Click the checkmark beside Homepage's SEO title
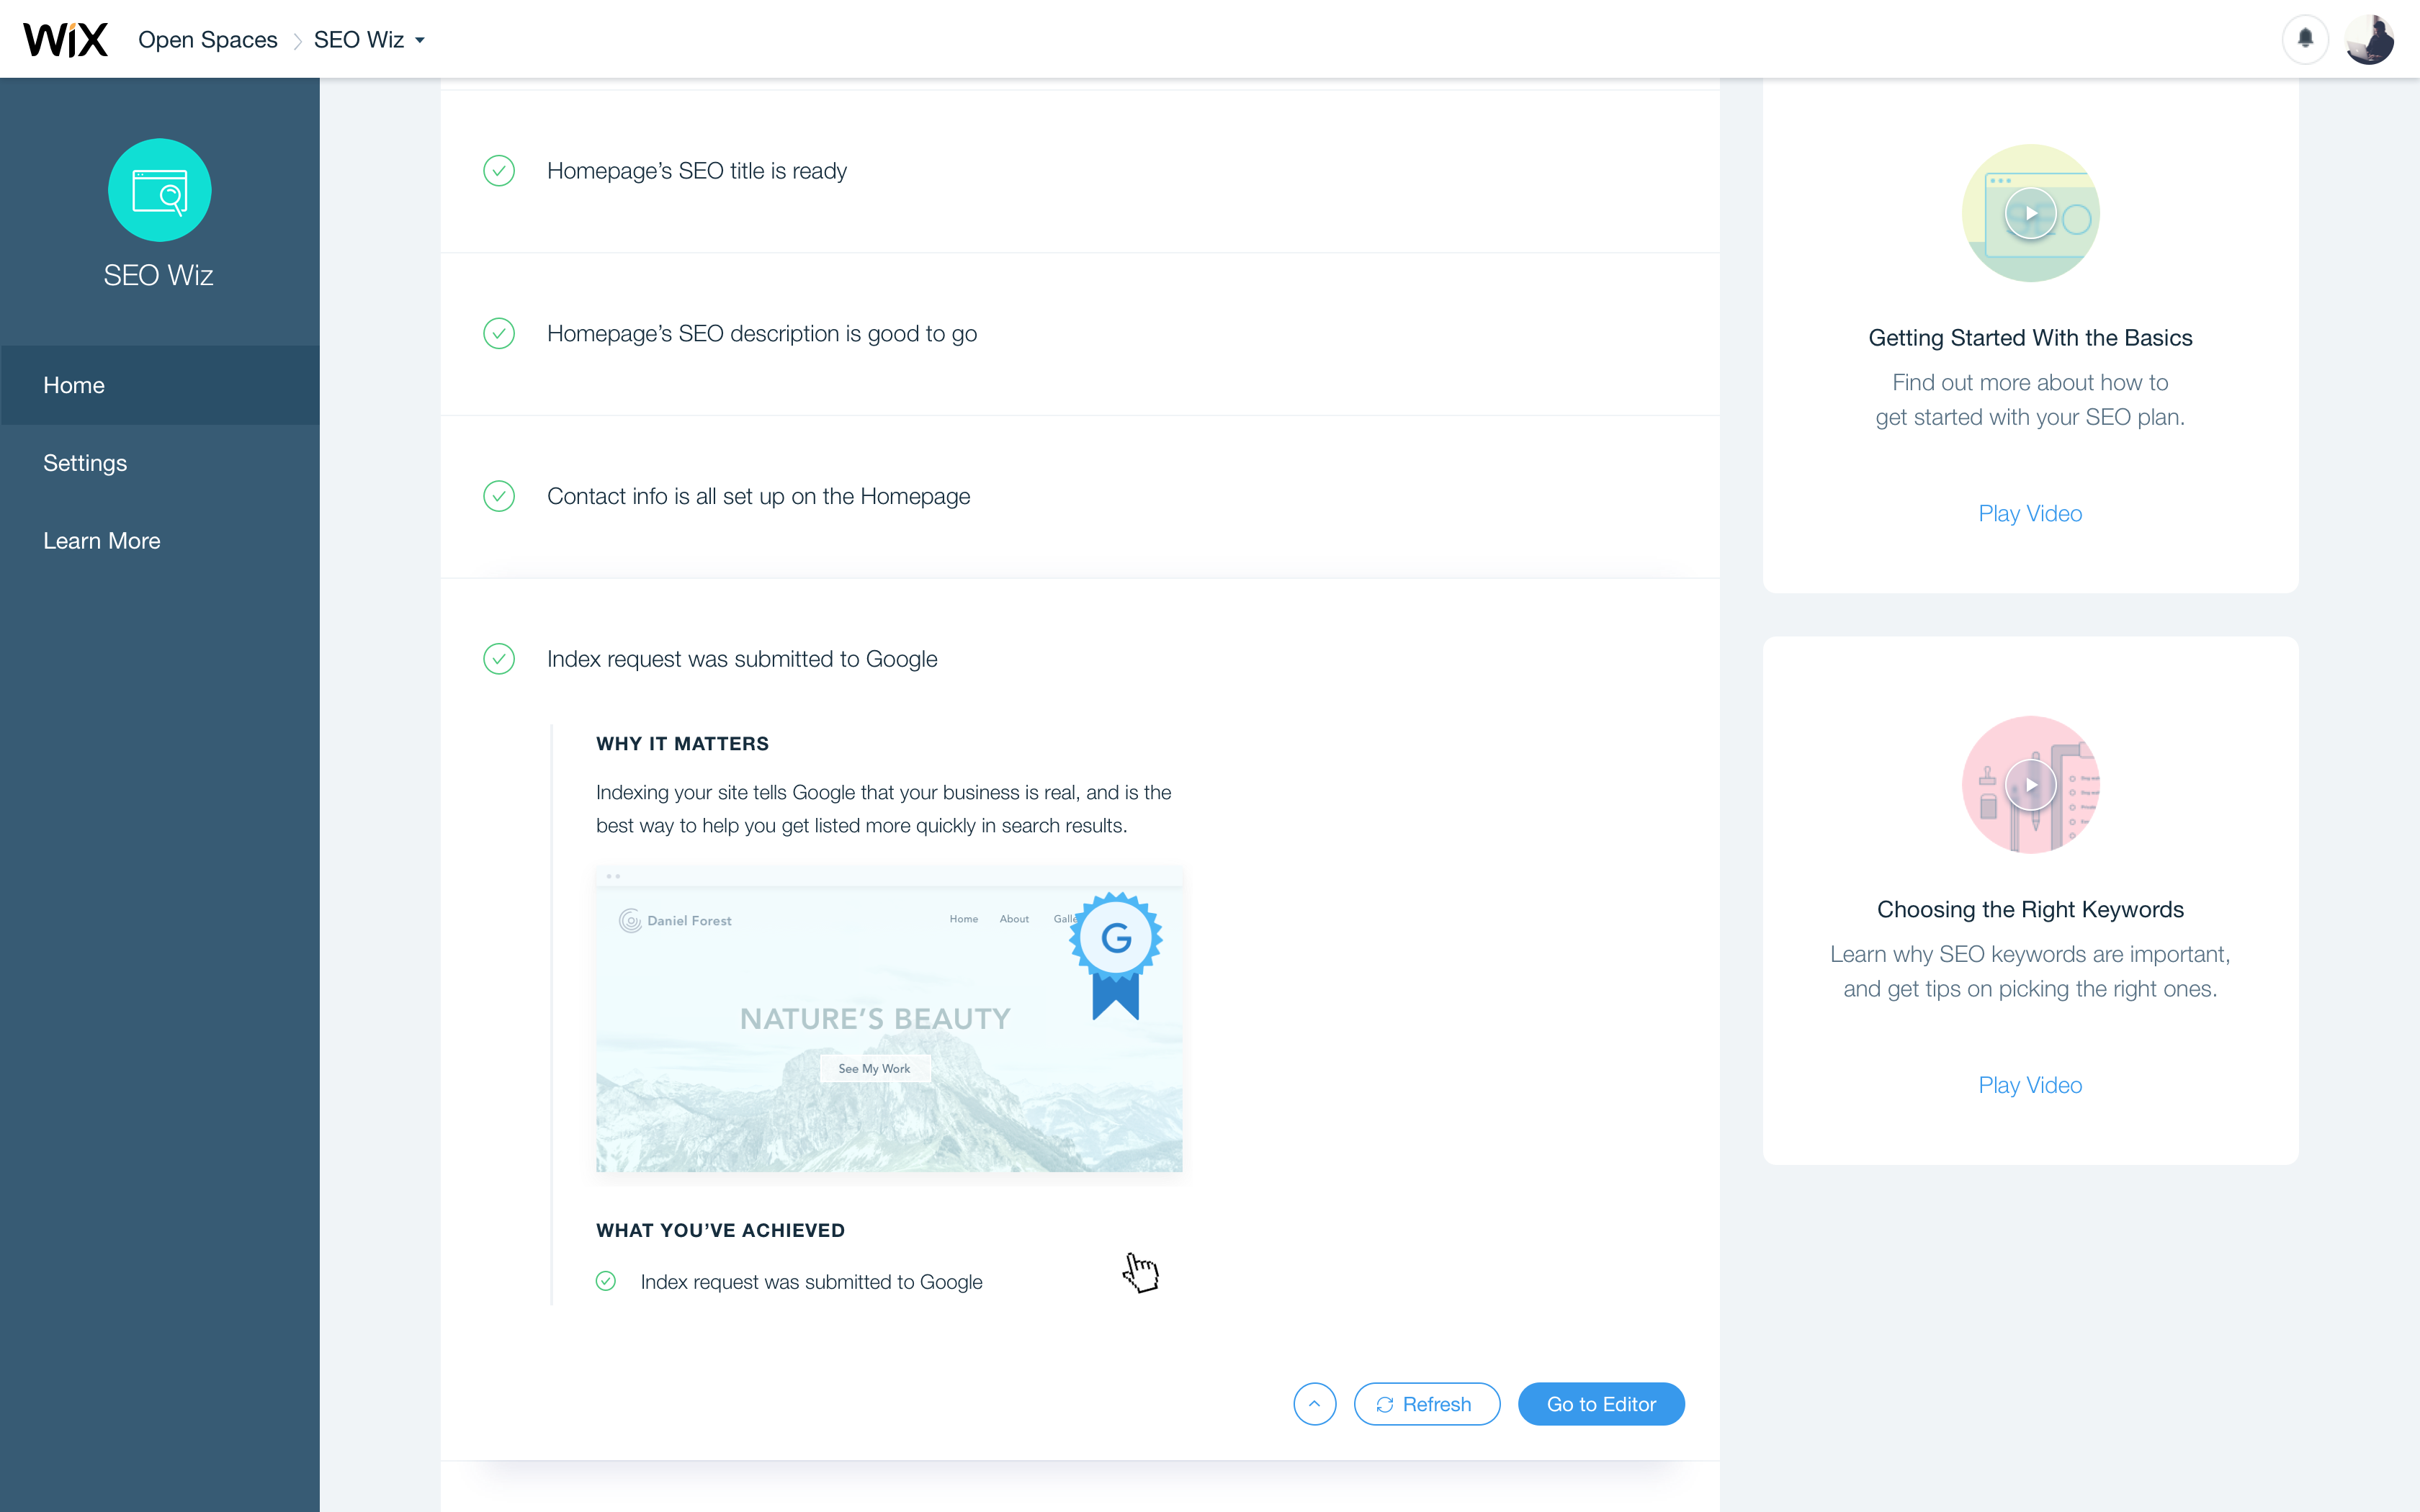 (x=499, y=171)
